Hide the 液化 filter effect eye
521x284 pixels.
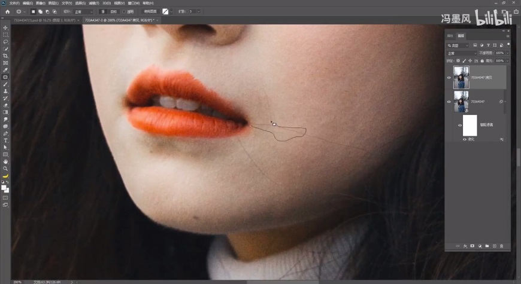(465, 139)
